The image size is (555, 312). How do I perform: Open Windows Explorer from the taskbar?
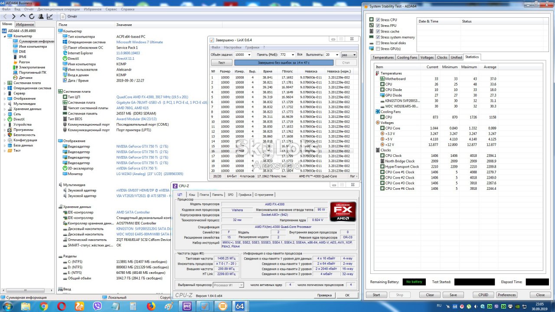pos(26,306)
